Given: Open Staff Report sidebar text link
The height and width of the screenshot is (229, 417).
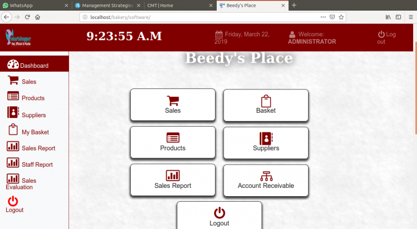Looking at the screenshot, I should [x=37, y=165].
